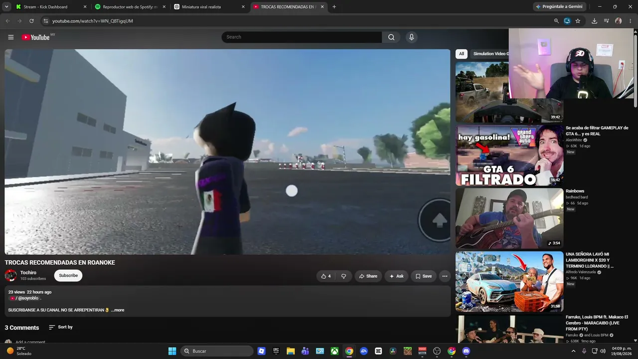Open the Windows Start menu
This screenshot has height=359, width=638.
[172, 351]
